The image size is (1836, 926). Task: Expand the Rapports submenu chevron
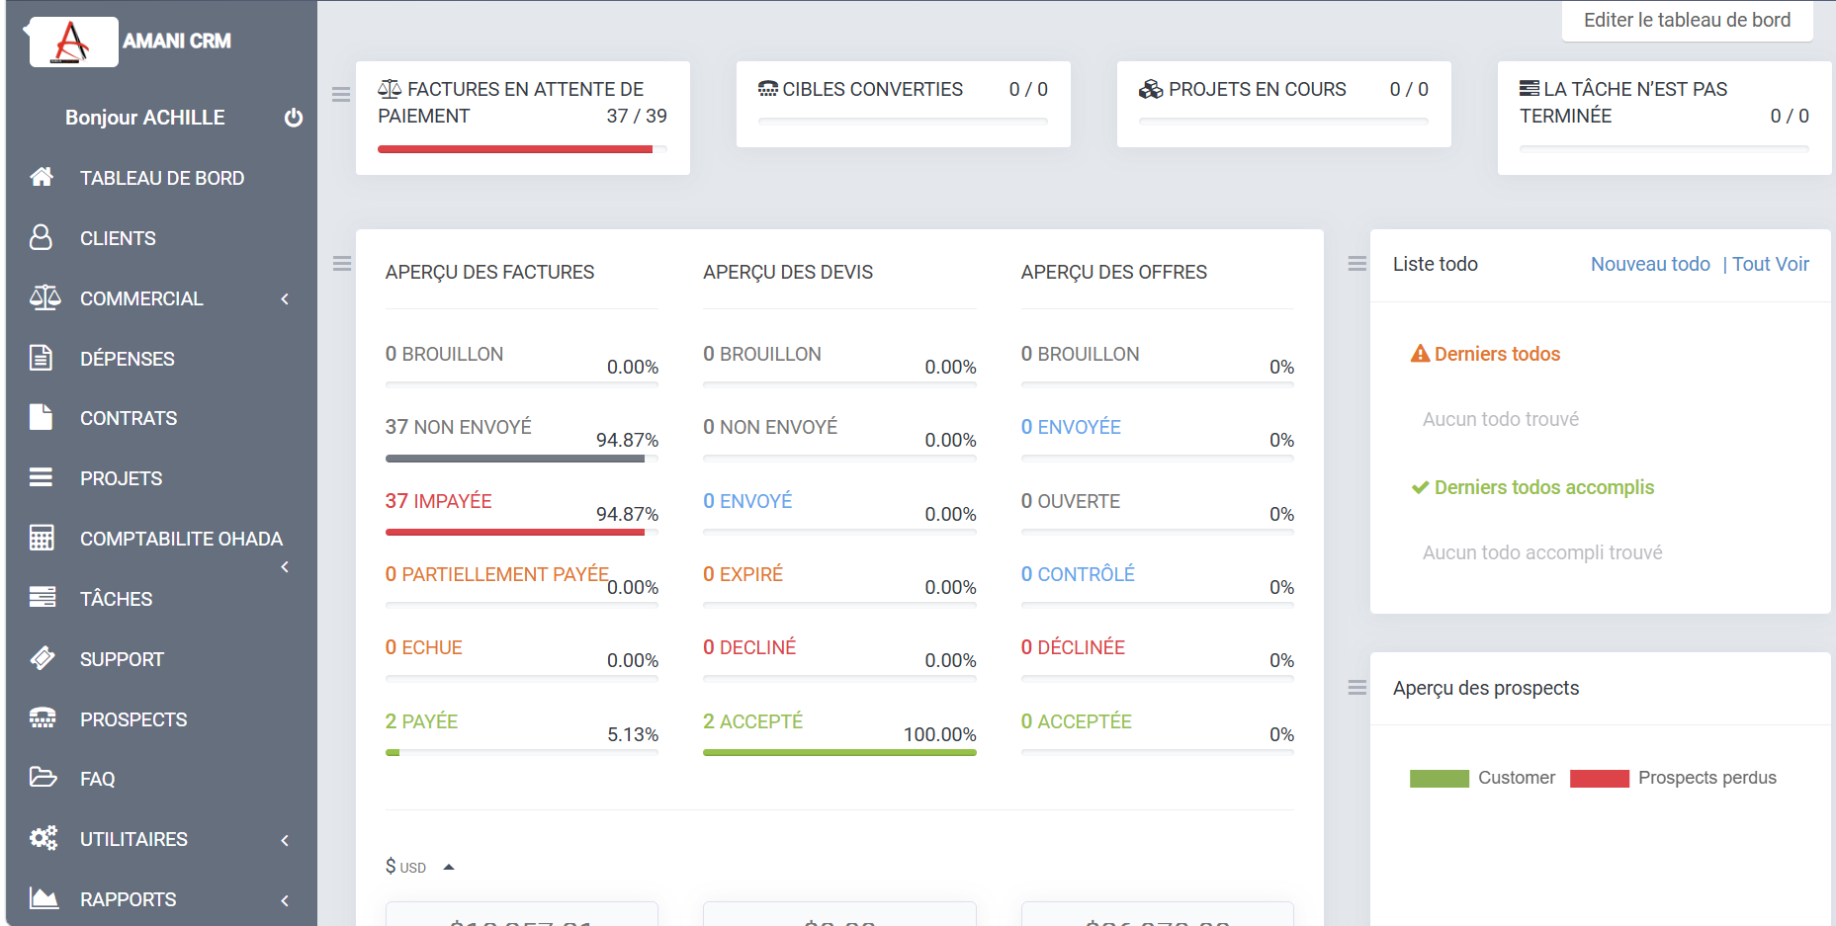(285, 900)
